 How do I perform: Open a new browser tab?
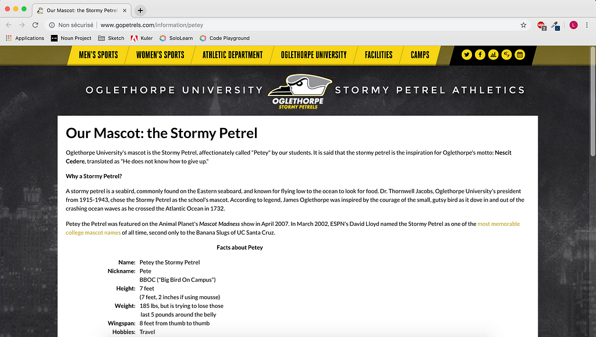click(140, 10)
